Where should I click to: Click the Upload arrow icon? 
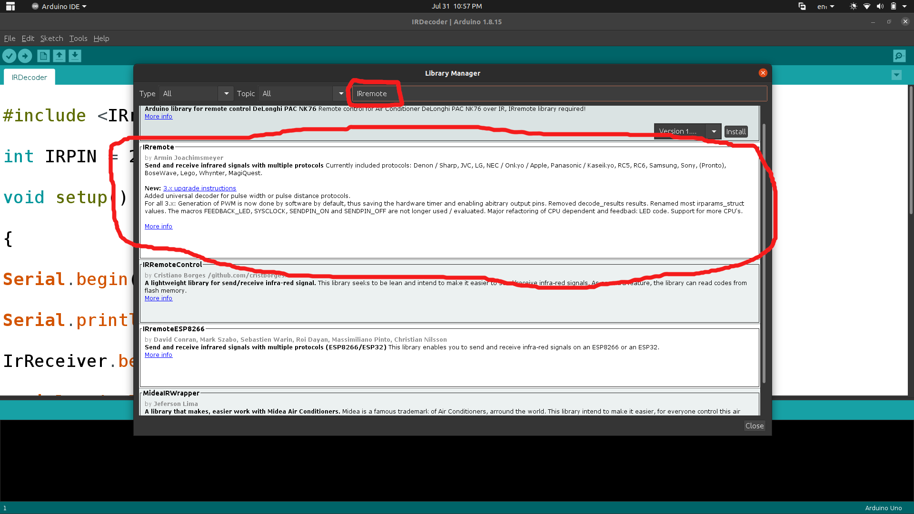(x=25, y=56)
